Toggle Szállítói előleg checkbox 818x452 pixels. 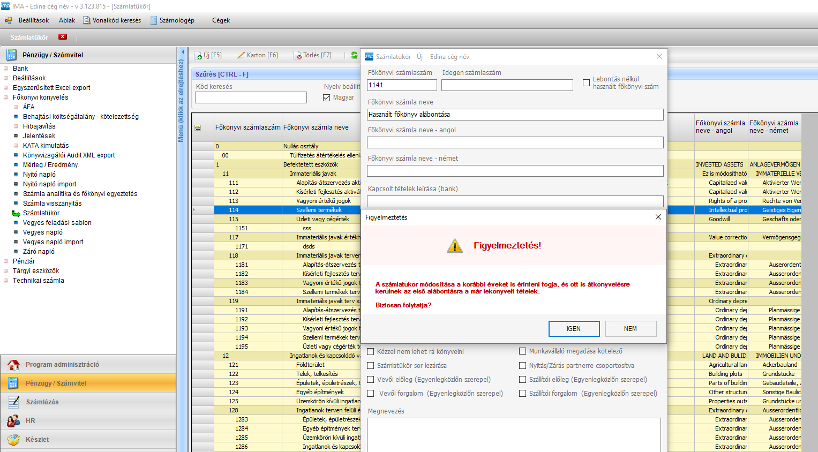click(523, 380)
